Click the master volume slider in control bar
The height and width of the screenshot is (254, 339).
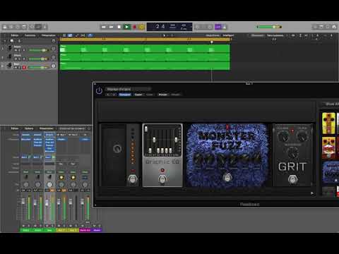269,27
